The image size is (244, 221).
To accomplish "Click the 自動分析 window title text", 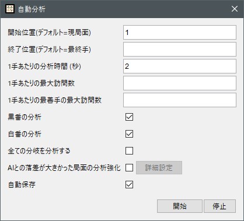I will pyautogui.click(x=32, y=9).
